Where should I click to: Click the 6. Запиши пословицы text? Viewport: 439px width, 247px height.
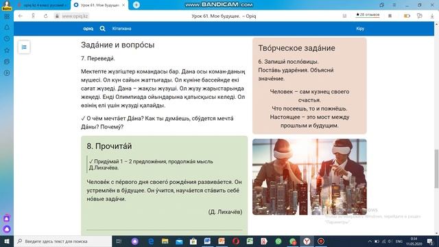pos(288,62)
